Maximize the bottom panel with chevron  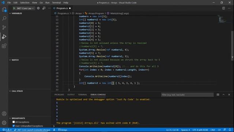(223, 95)
